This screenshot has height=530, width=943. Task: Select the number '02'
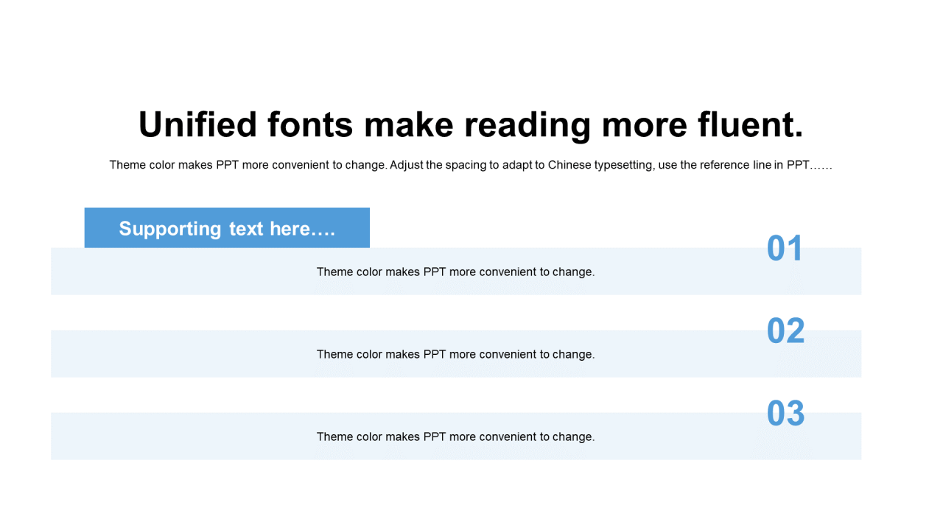click(785, 331)
